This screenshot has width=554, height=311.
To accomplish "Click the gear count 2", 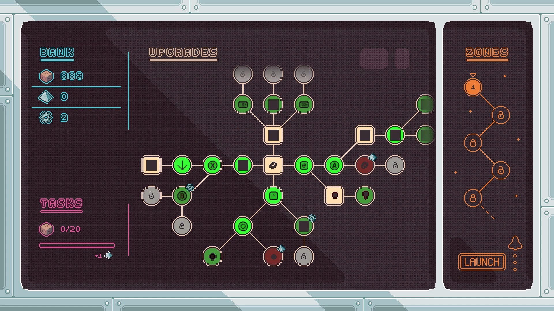I will click(64, 117).
